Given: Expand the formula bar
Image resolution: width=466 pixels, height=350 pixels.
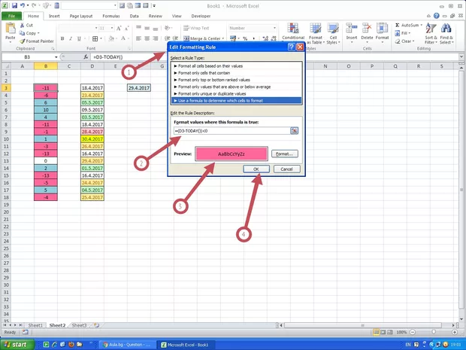Looking at the screenshot, I should (461, 57).
